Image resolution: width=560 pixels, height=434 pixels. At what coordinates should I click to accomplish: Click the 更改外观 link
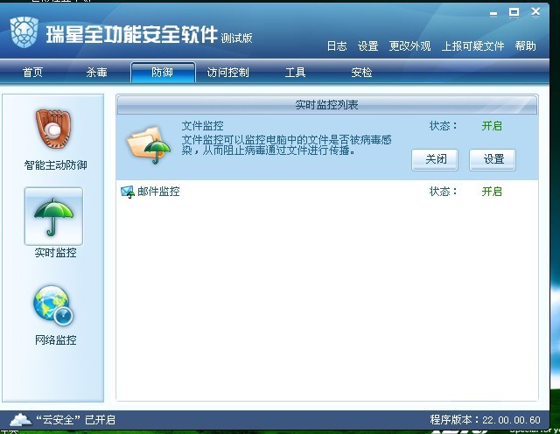pyautogui.click(x=409, y=46)
